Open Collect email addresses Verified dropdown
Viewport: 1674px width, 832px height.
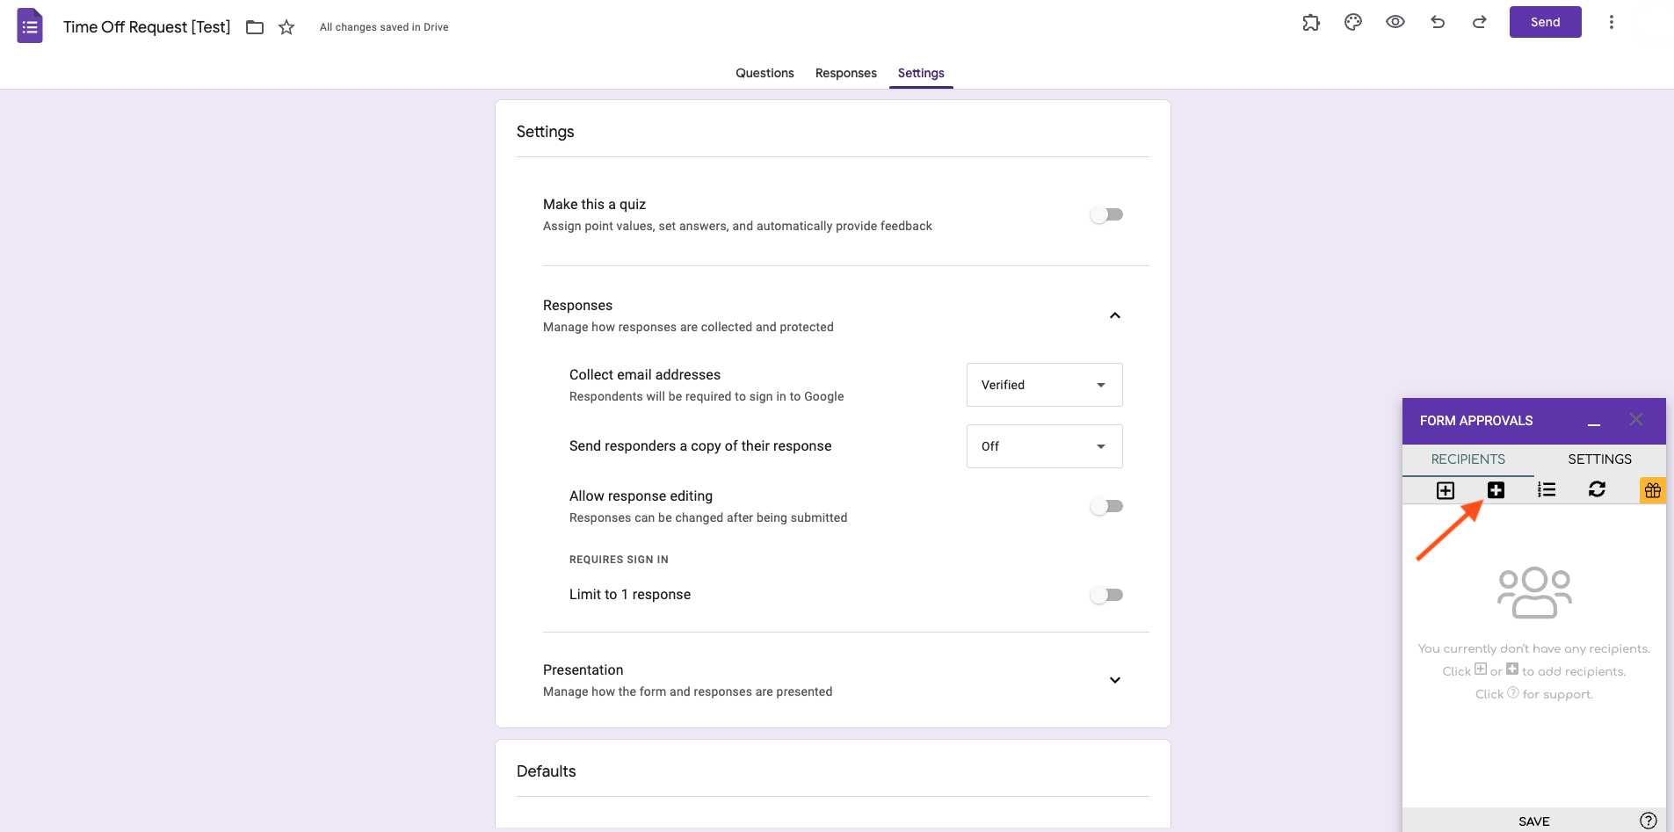click(1044, 385)
